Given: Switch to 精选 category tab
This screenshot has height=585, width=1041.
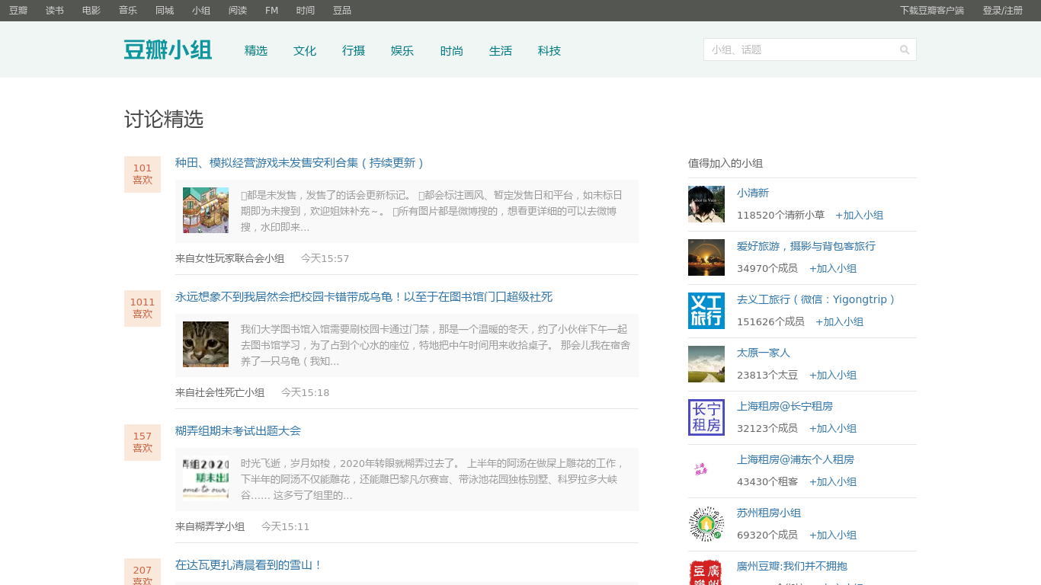Looking at the screenshot, I should (x=256, y=50).
